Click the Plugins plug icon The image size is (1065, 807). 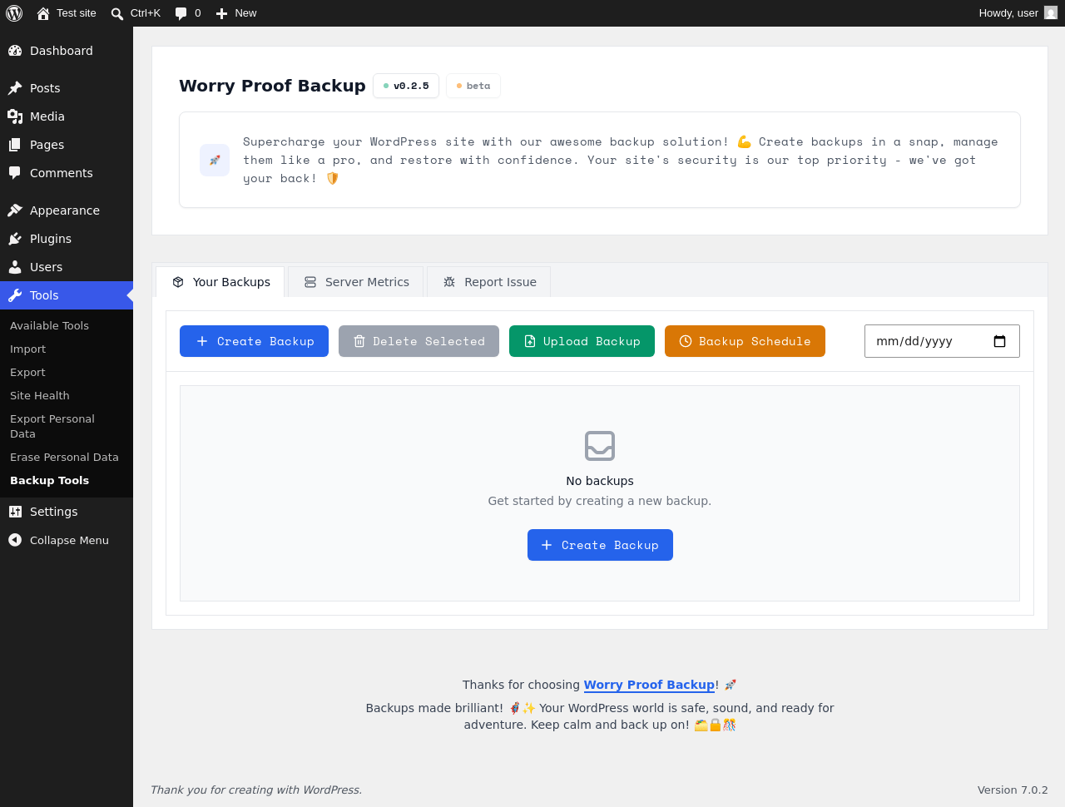[x=15, y=239]
